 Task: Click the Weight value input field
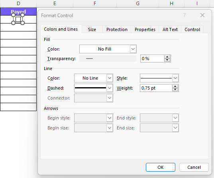click(156, 88)
